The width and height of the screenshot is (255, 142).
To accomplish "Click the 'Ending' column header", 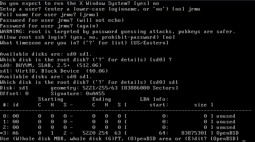I will [x=102, y=99].
